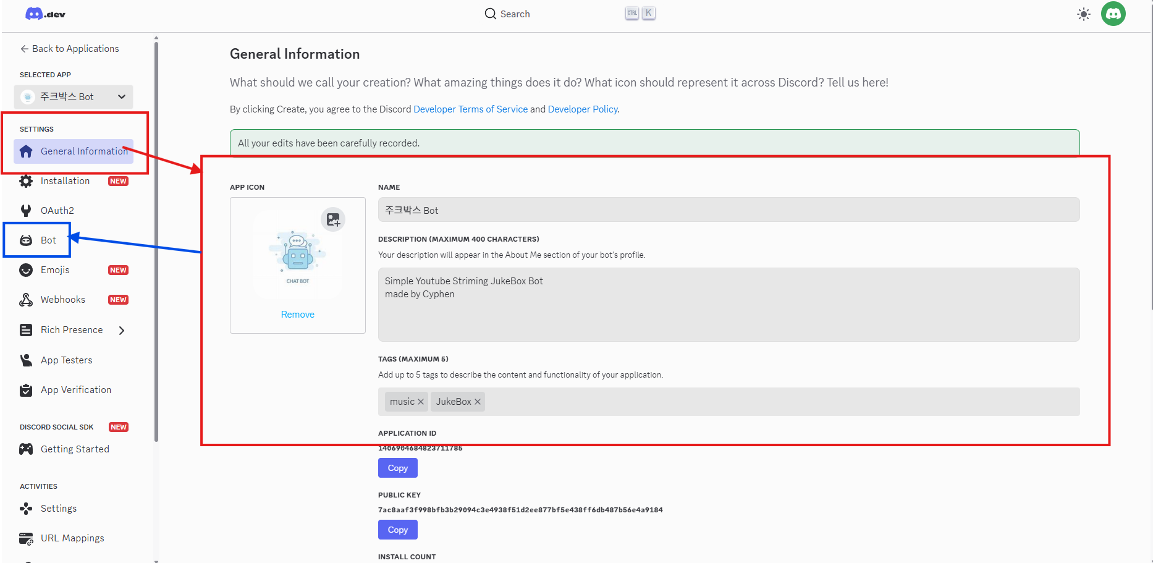Click the upload image icon on app icon

333,219
